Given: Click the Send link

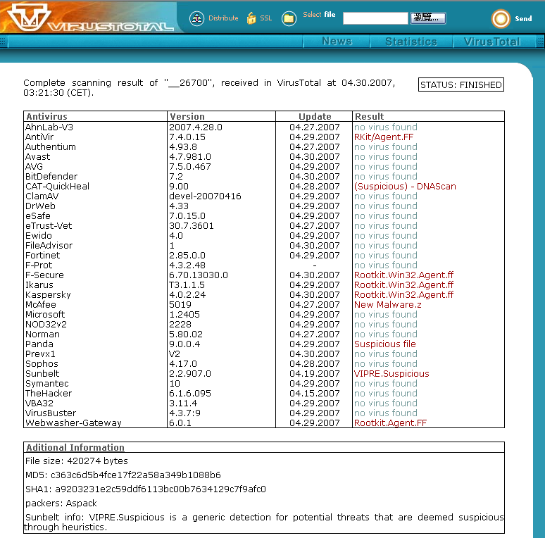Looking at the screenshot, I should 523,19.
